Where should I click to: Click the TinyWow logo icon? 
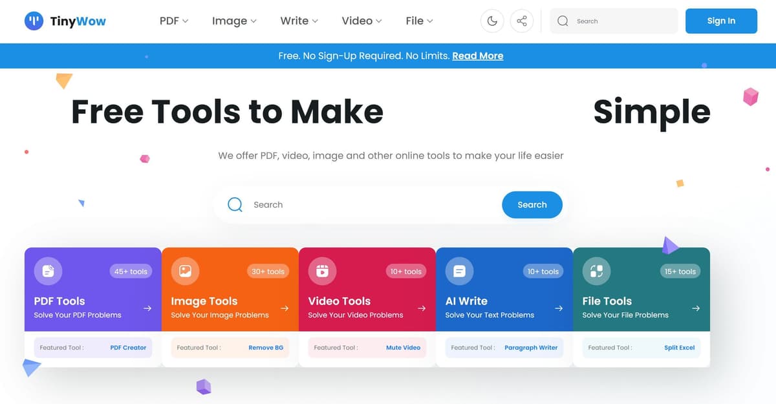pos(34,21)
